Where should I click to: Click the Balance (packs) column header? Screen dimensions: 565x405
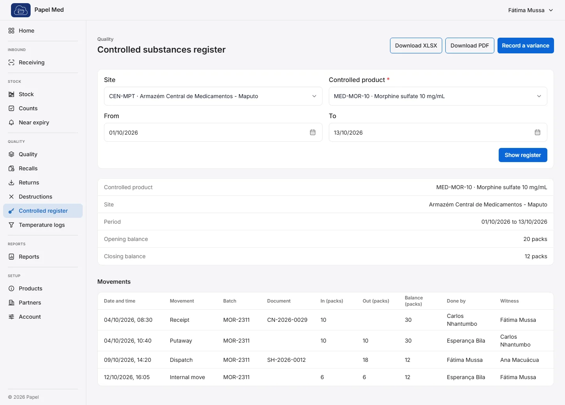[x=414, y=301]
